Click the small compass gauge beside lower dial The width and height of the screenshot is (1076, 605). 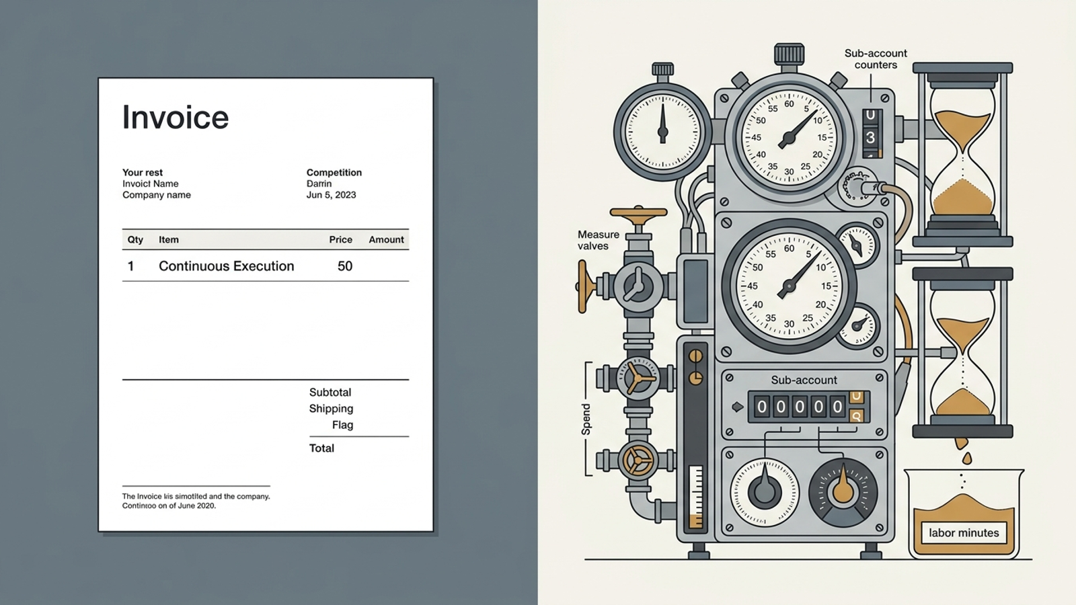pyautogui.click(x=857, y=245)
